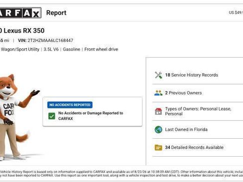This screenshot has height=182, width=243.
Task: Click the NO ACCIDENTS REPORTED badge
Action: coord(70,105)
